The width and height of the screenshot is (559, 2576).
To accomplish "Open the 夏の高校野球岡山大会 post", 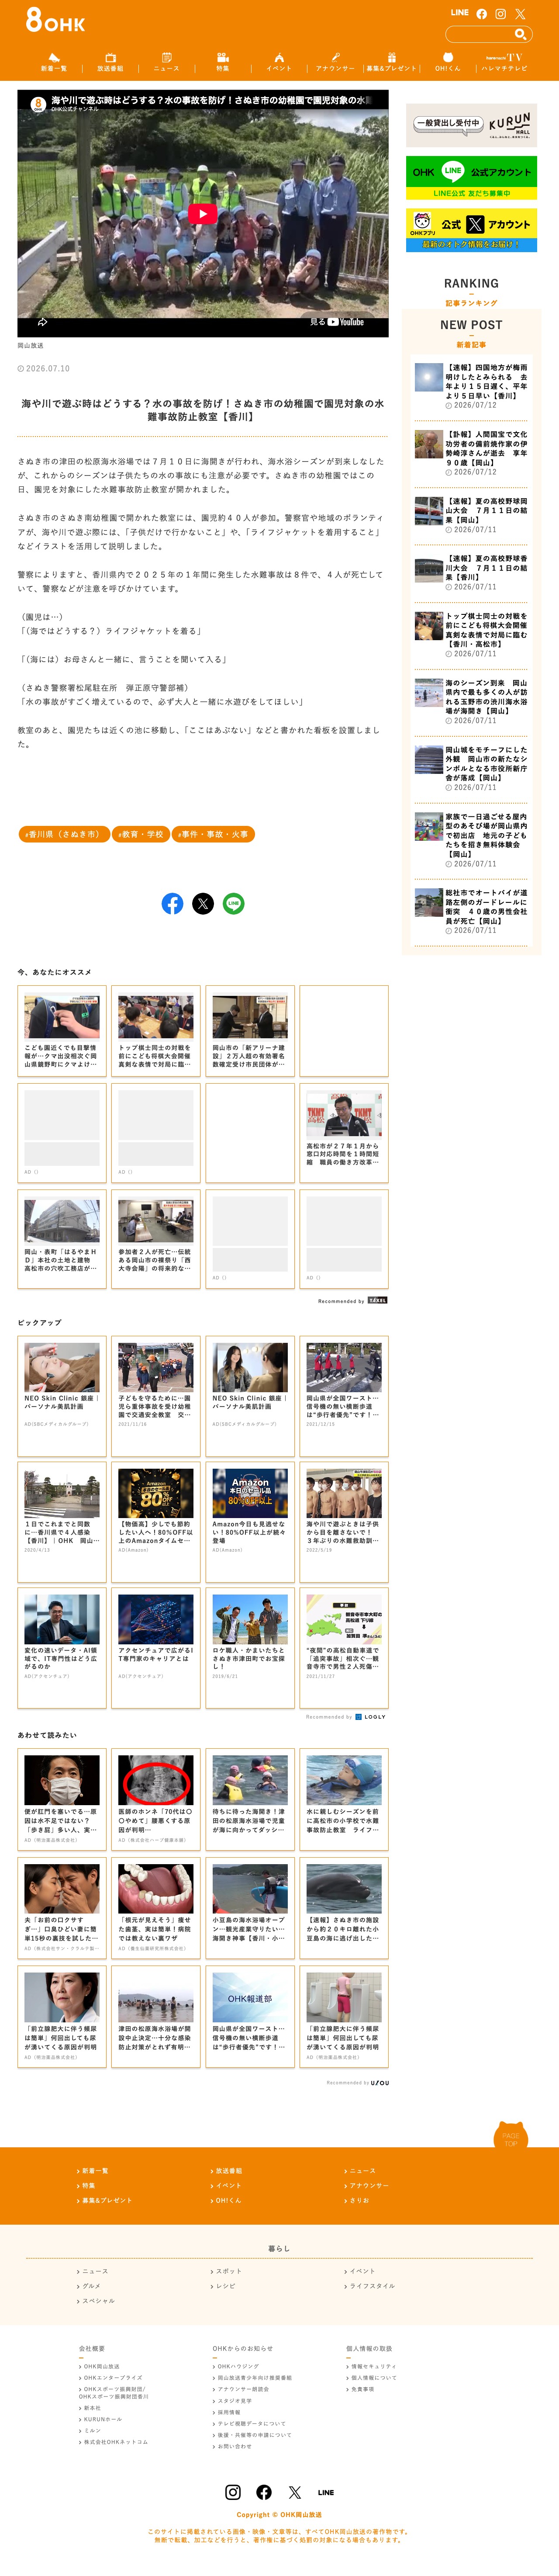I will click(471, 515).
